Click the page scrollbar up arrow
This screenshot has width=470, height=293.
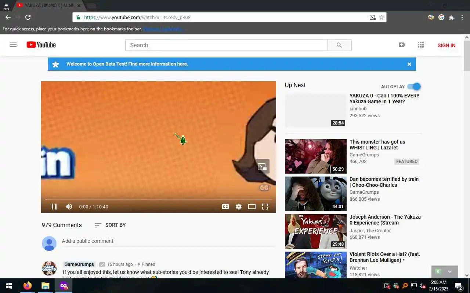tap(467, 37)
